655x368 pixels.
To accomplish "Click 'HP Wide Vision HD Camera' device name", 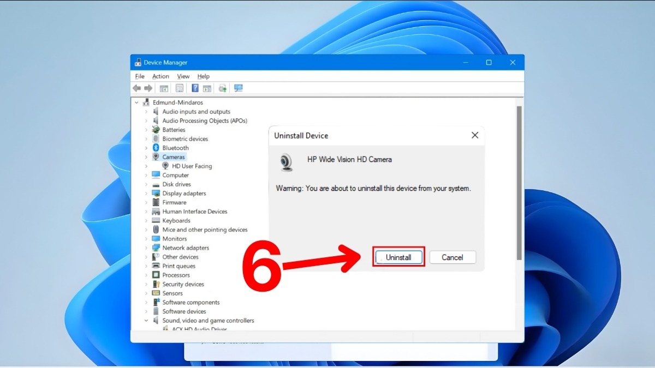I will click(x=349, y=160).
